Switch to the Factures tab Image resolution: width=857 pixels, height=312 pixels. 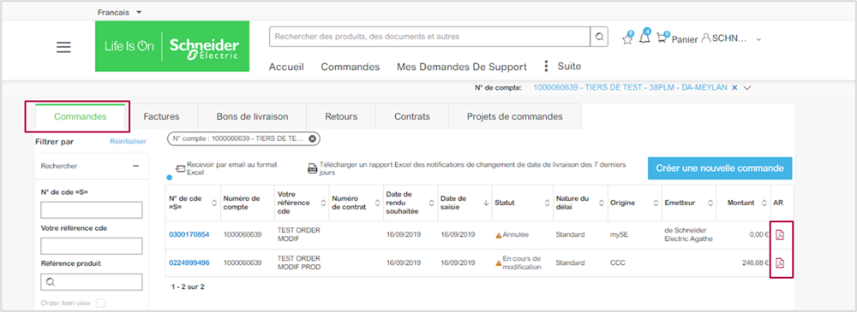(161, 116)
